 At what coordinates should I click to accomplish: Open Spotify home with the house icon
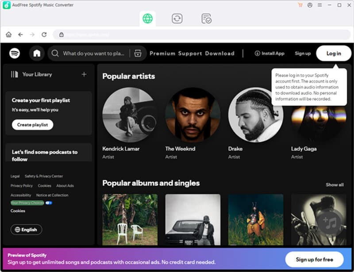(37, 53)
